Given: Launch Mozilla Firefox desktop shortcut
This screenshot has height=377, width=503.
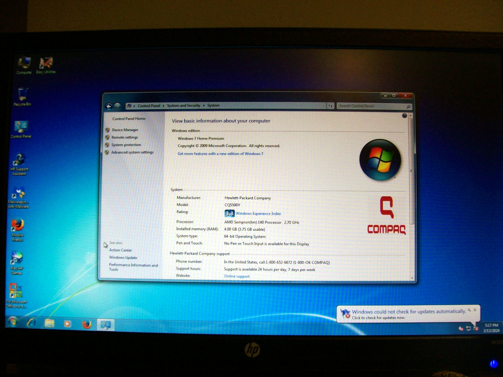Looking at the screenshot, I should [17, 230].
